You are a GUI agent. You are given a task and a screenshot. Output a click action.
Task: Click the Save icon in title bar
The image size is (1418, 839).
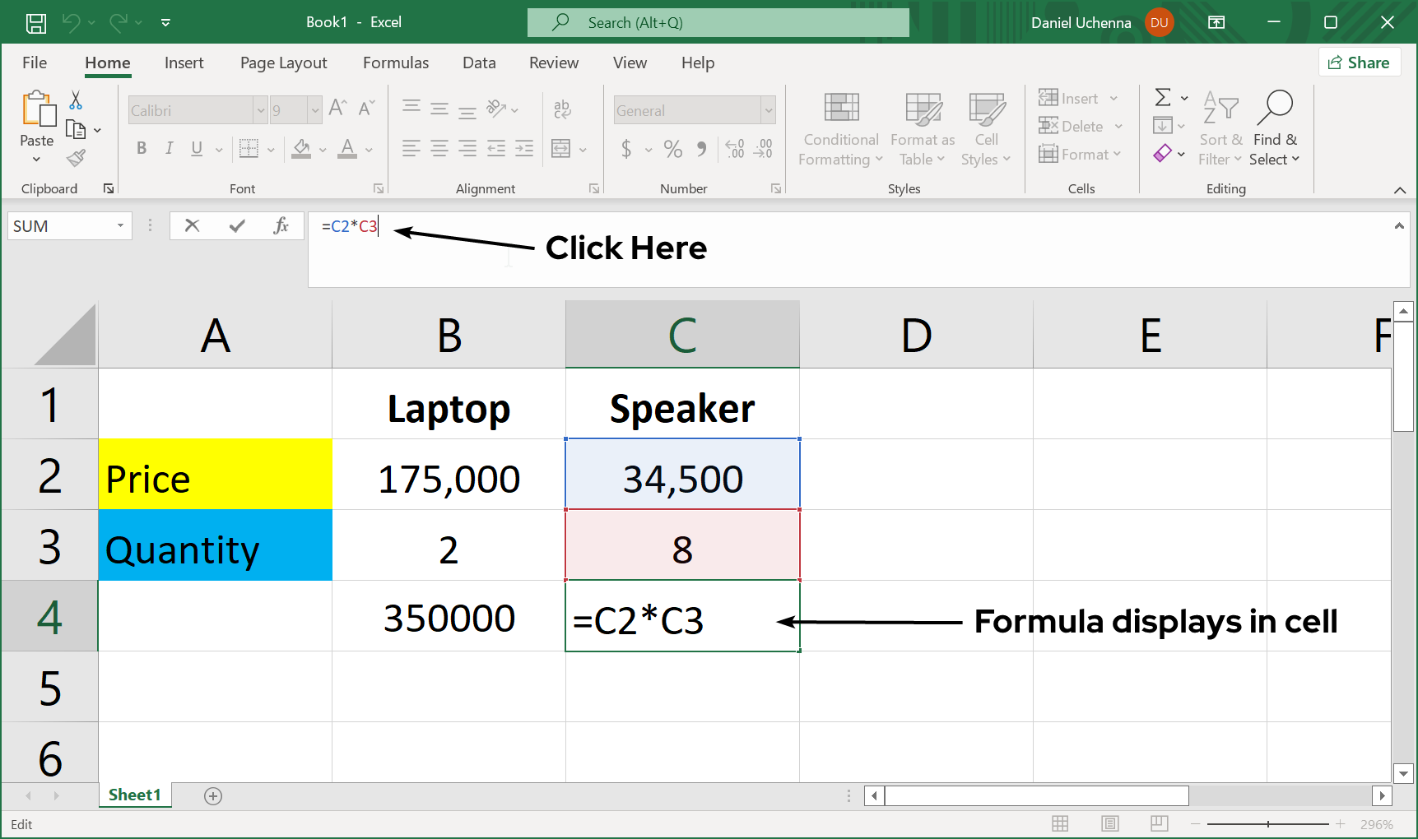pos(36,23)
